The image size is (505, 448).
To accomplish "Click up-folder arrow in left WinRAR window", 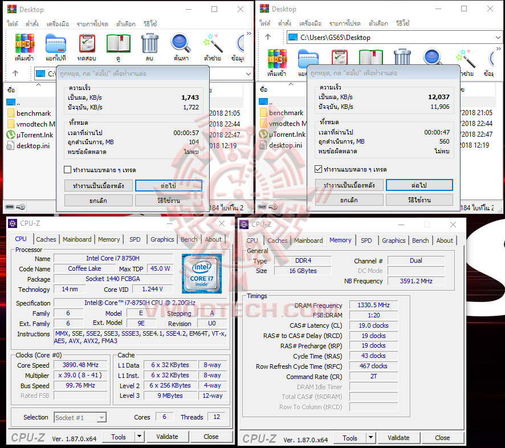I will 15,74.
